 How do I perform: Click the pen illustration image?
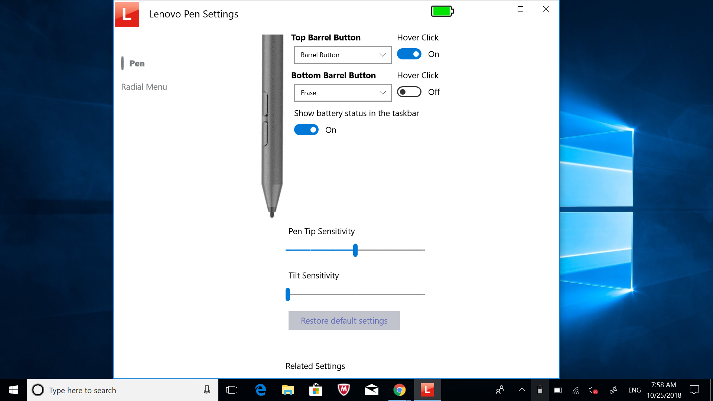click(272, 126)
